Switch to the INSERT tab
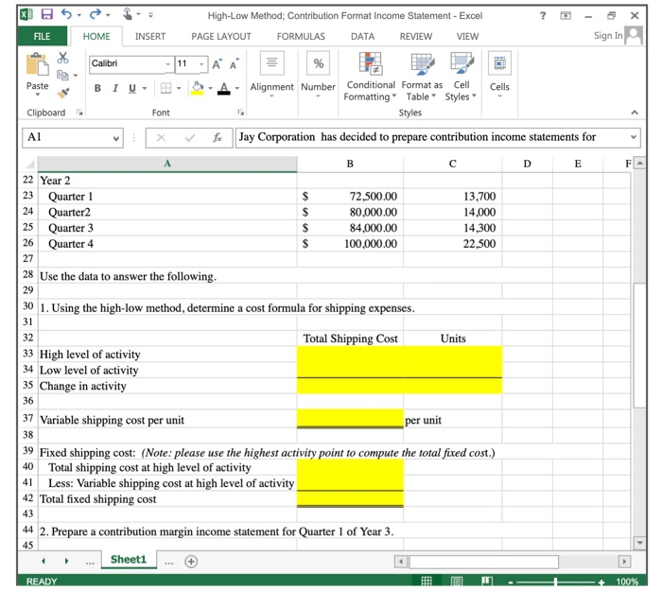This screenshot has width=662, height=591. pos(150,36)
